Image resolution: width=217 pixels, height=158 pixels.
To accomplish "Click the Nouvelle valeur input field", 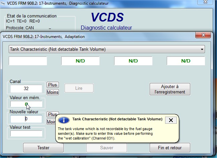I will point(26,119).
